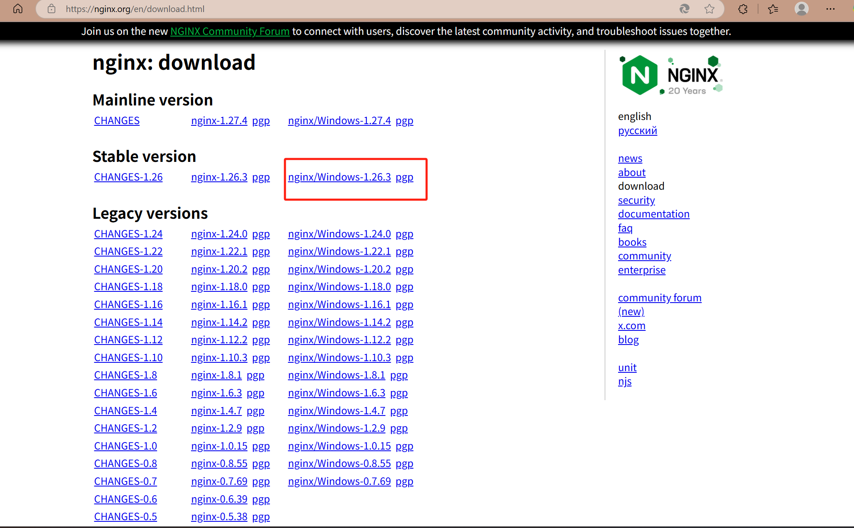
Task: Open browser Settings and more menu
Action: [x=830, y=9]
